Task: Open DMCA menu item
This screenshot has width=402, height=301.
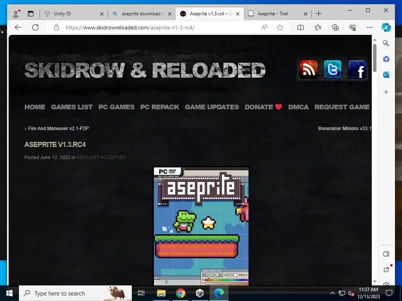Action: point(298,107)
